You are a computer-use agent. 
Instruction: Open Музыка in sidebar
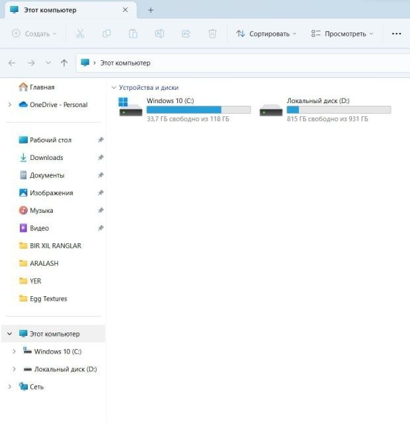pos(36,210)
